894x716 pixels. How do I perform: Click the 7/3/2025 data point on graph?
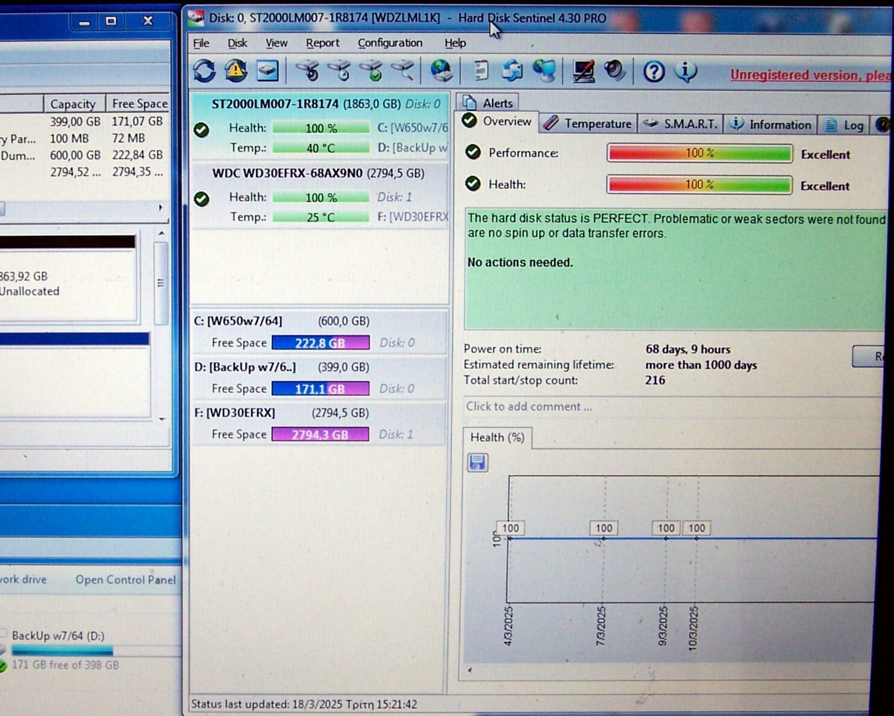click(x=604, y=538)
